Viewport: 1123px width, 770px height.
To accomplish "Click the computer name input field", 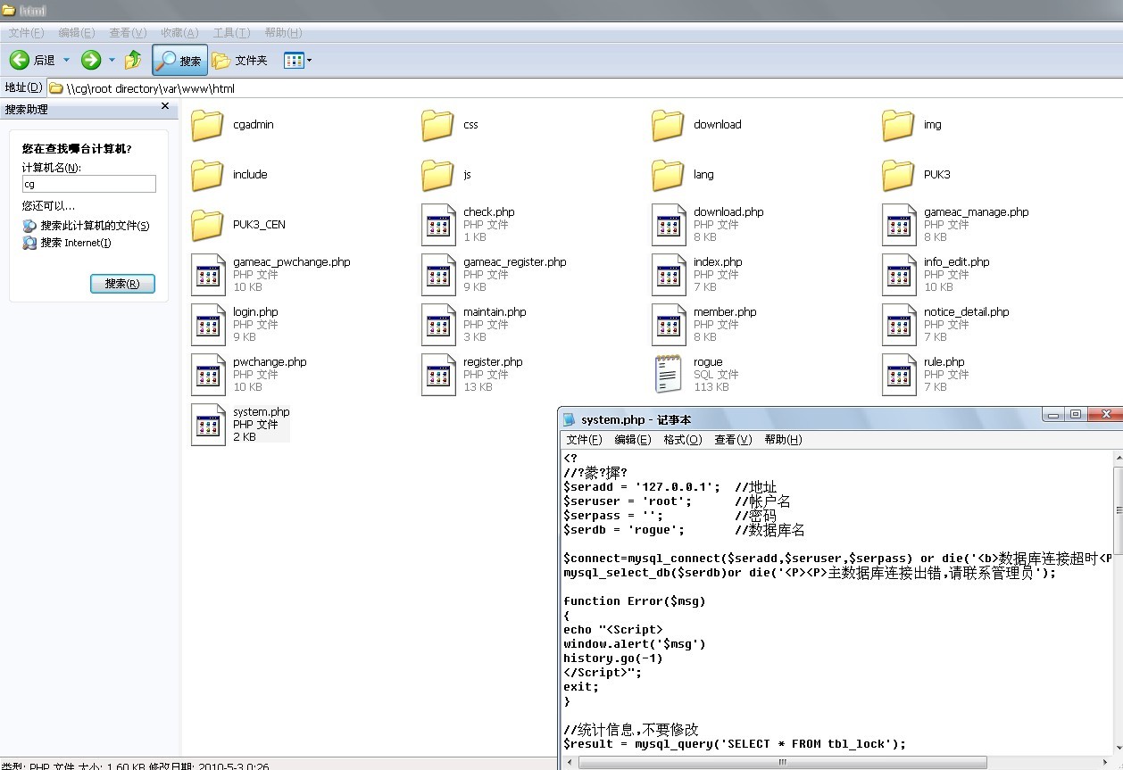I will 88,184.
